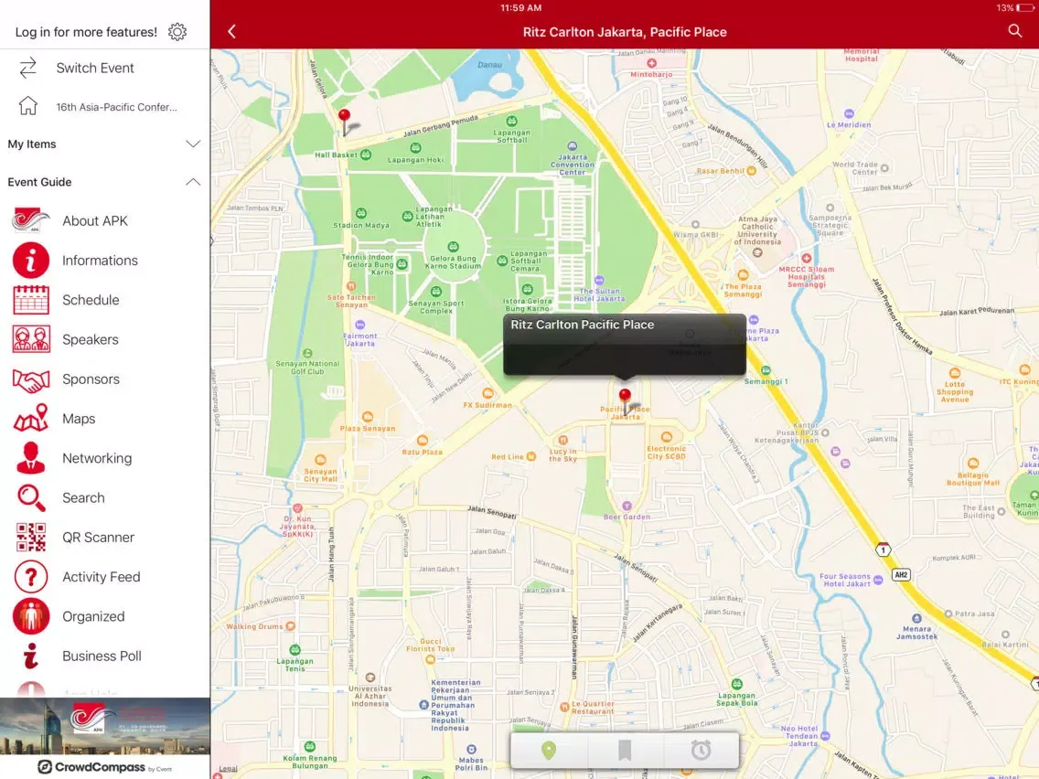Tap Senayan City Mall map marker
1039x779 pixels.
(x=320, y=460)
